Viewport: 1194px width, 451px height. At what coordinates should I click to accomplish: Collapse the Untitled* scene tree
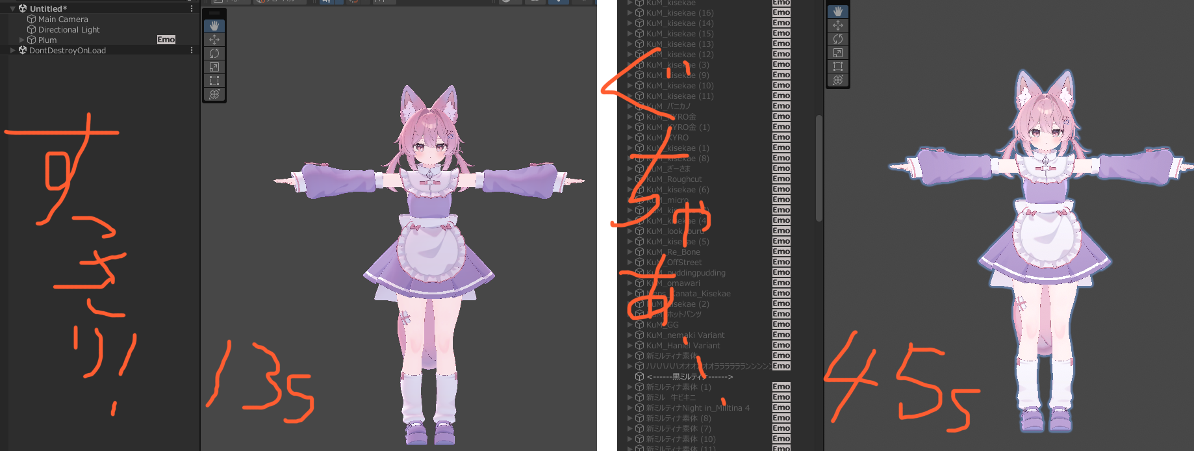[12, 8]
